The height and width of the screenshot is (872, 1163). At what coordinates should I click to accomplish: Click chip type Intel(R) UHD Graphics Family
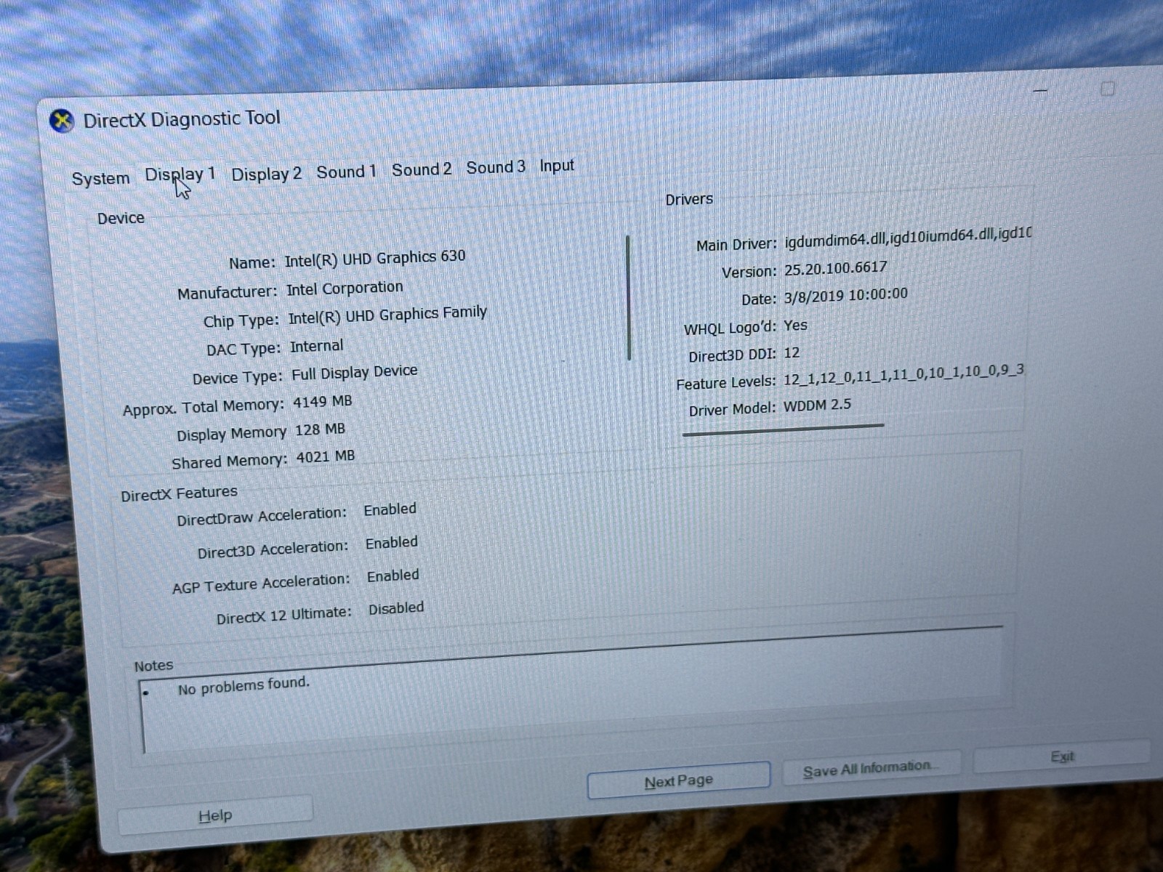387,315
